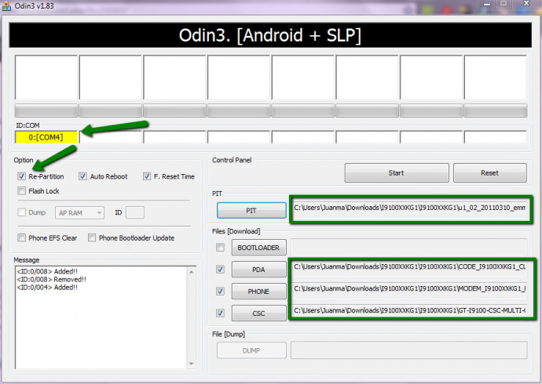
Task: Click the CSC file button
Action: [258, 313]
